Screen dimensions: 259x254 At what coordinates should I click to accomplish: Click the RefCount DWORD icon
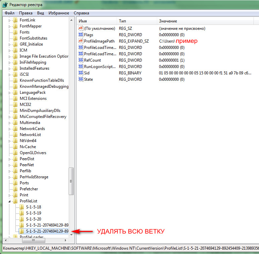(81, 60)
